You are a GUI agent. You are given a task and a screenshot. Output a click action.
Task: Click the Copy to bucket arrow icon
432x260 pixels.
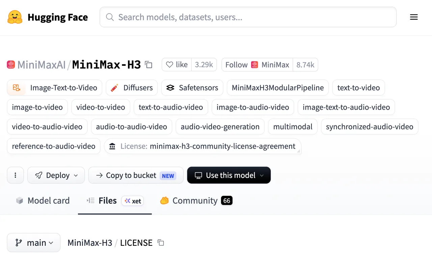[x=99, y=175]
